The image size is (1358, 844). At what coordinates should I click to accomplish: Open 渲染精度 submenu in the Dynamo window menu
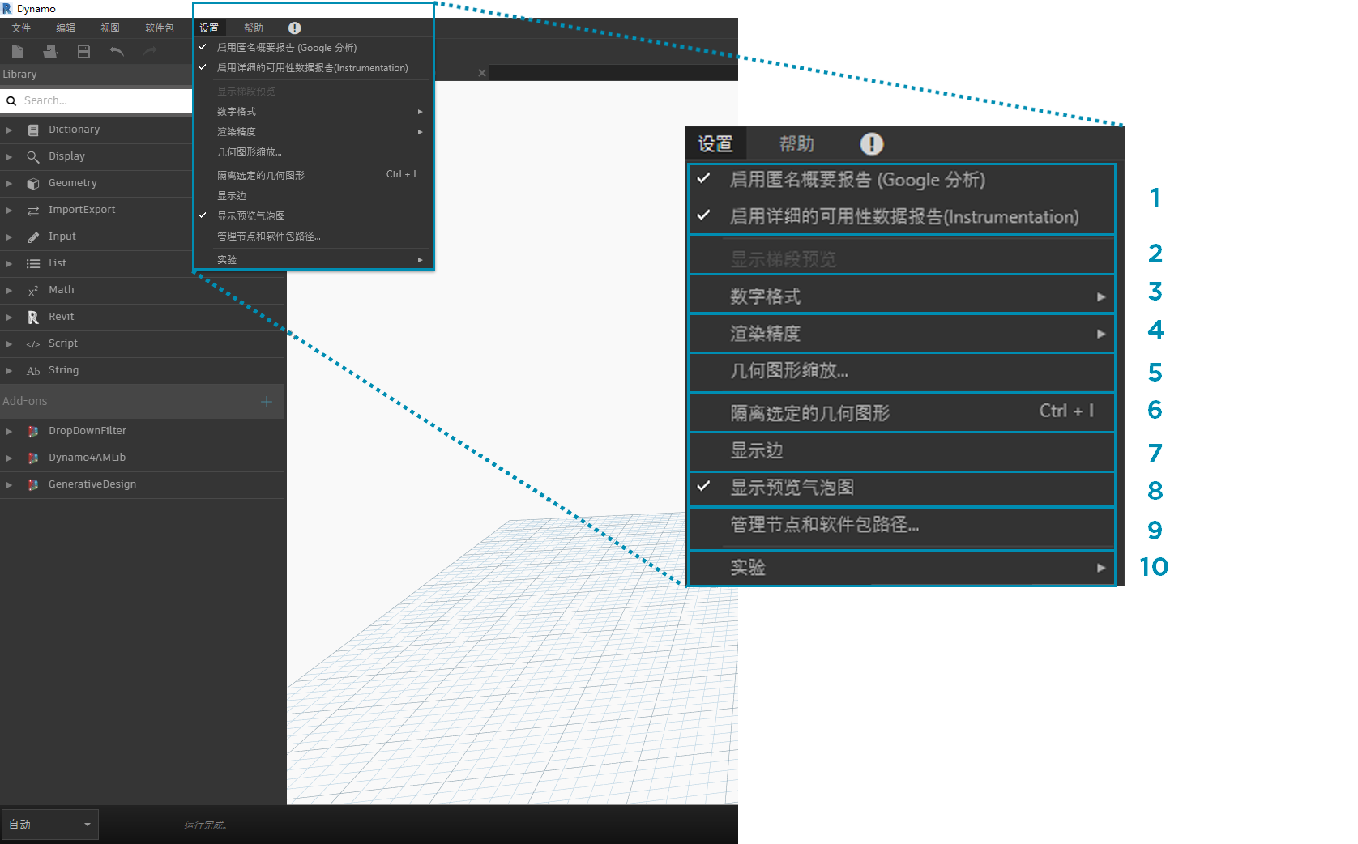click(314, 132)
